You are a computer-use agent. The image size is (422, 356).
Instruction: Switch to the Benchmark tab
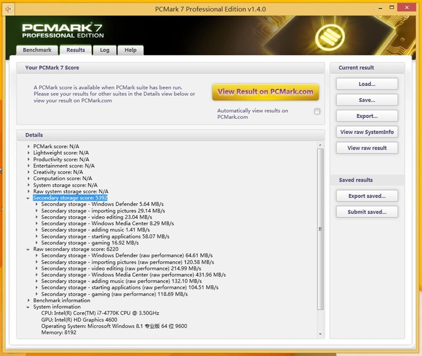[x=37, y=50]
